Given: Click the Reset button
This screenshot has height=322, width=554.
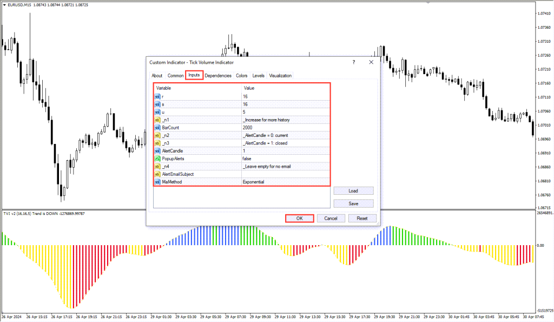Looking at the screenshot, I should pyautogui.click(x=362, y=219).
